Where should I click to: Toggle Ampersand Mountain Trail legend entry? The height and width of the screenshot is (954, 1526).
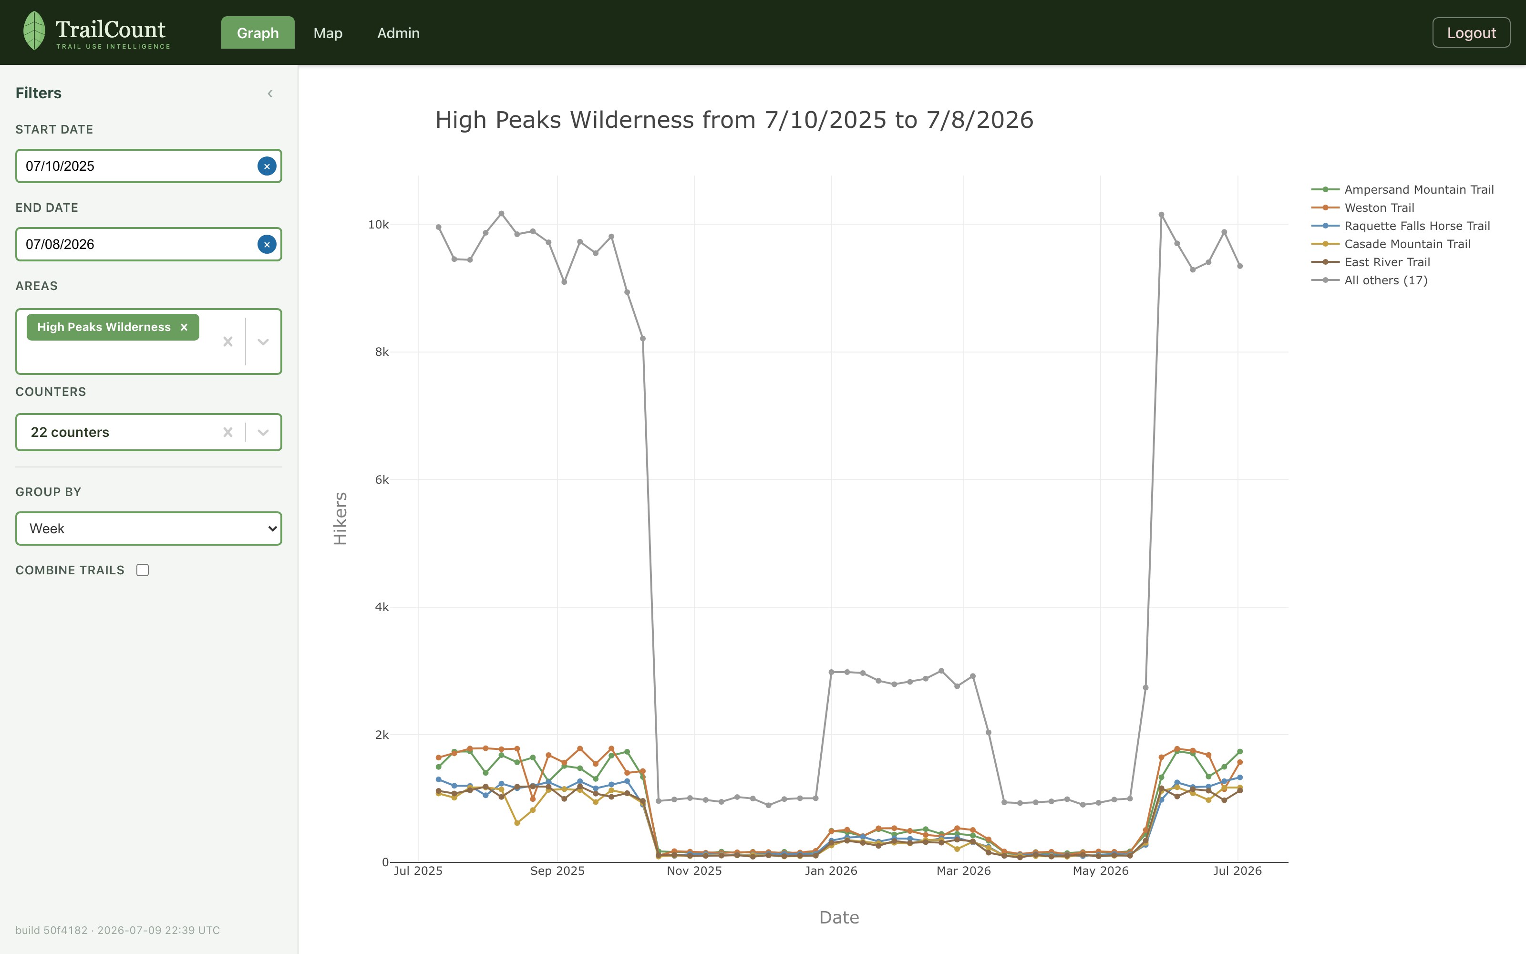(1402, 190)
